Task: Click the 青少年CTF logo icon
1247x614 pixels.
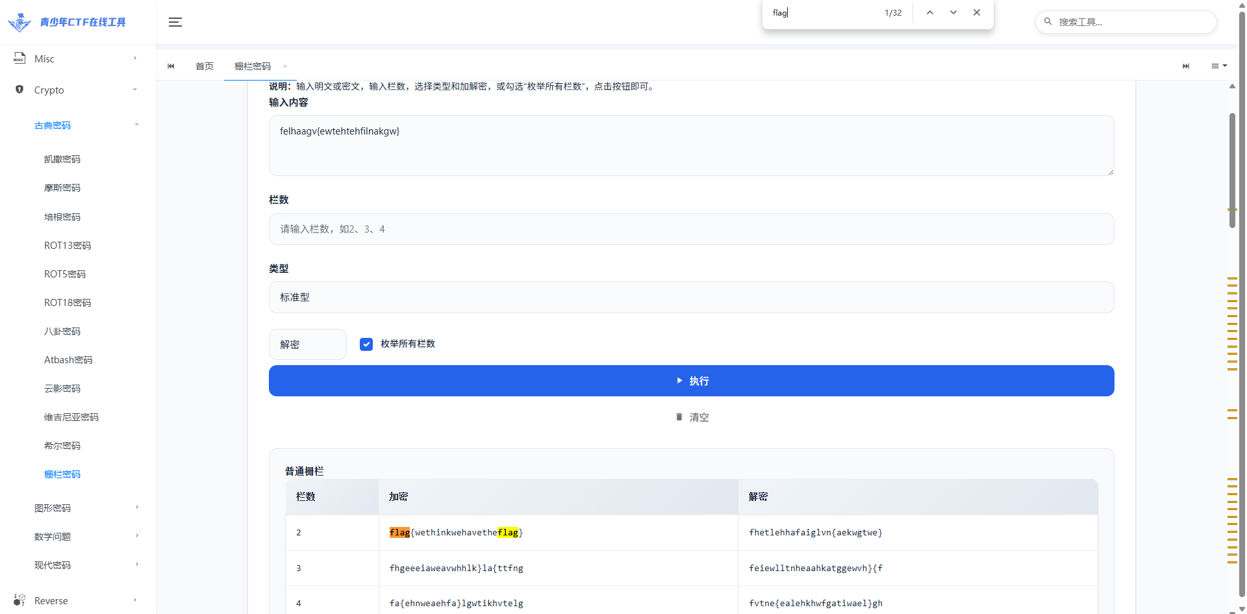Action: (x=19, y=22)
